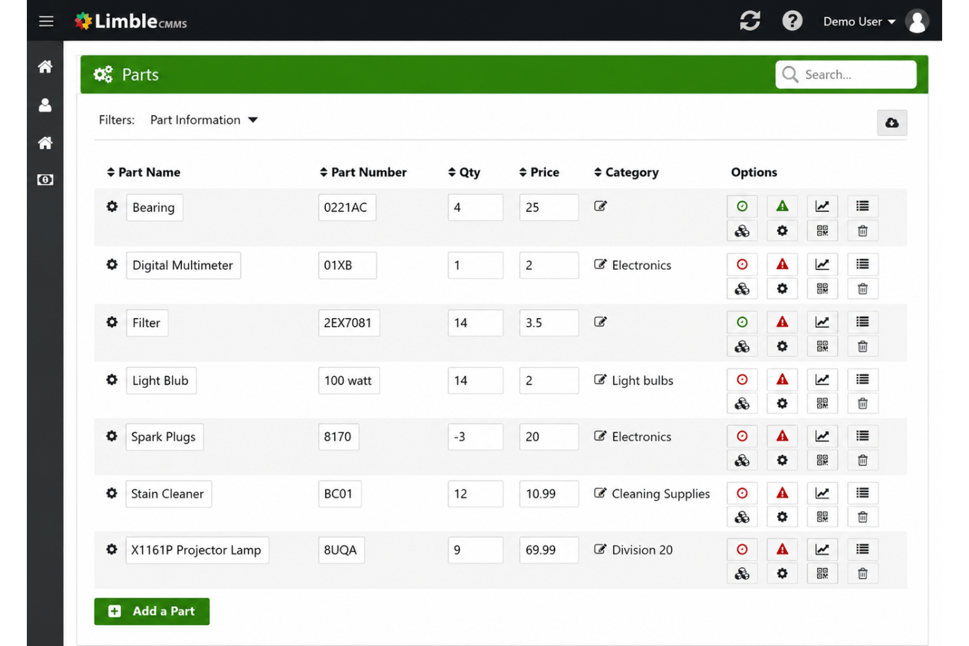The image size is (969, 646).
Task: Click green warning triangle for Bearing
Action: tap(782, 206)
